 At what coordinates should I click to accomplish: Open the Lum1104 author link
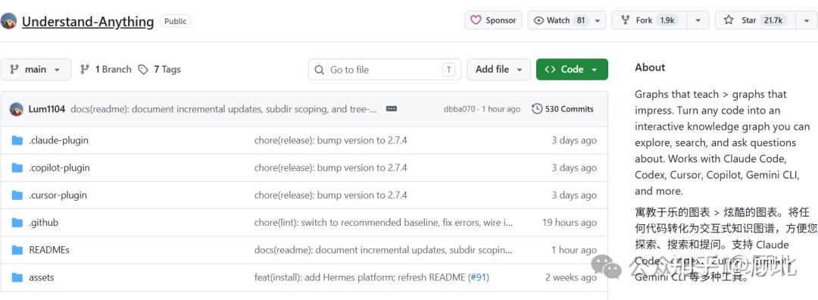46,109
